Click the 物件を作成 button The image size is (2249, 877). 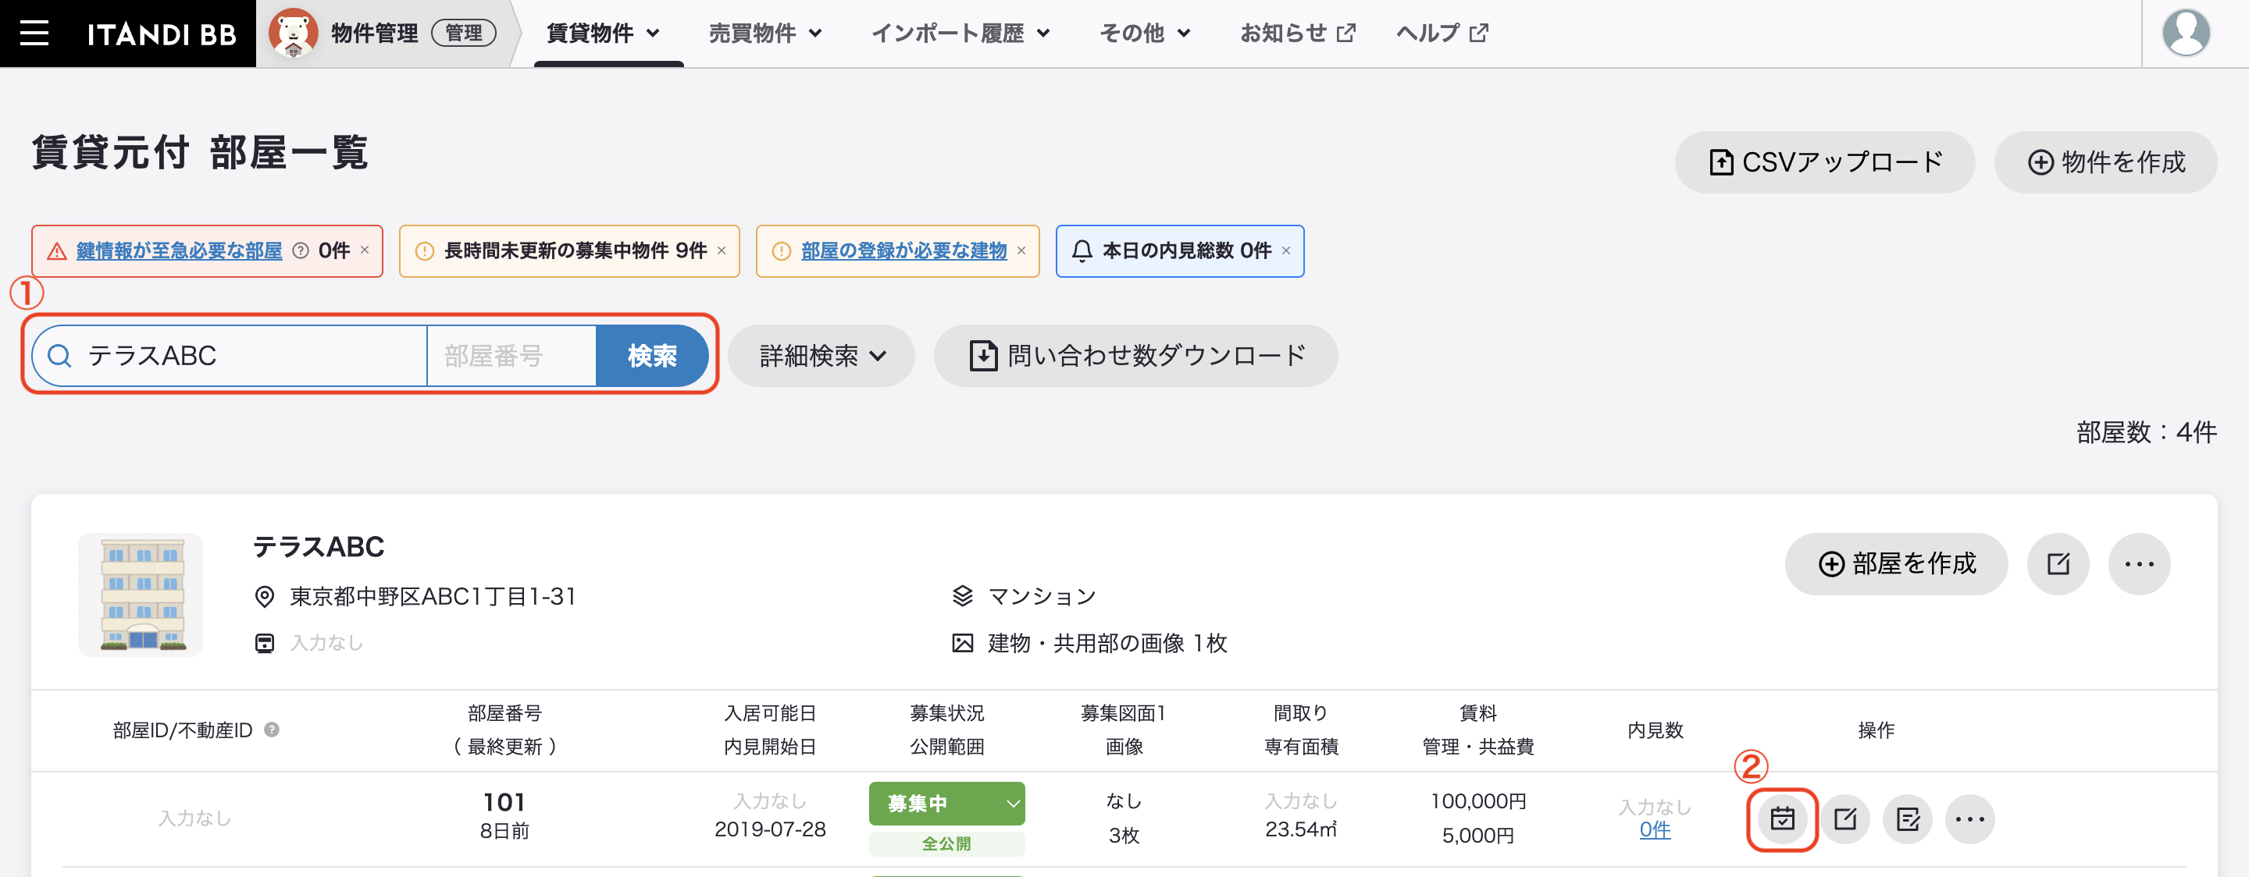coord(2106,162)
